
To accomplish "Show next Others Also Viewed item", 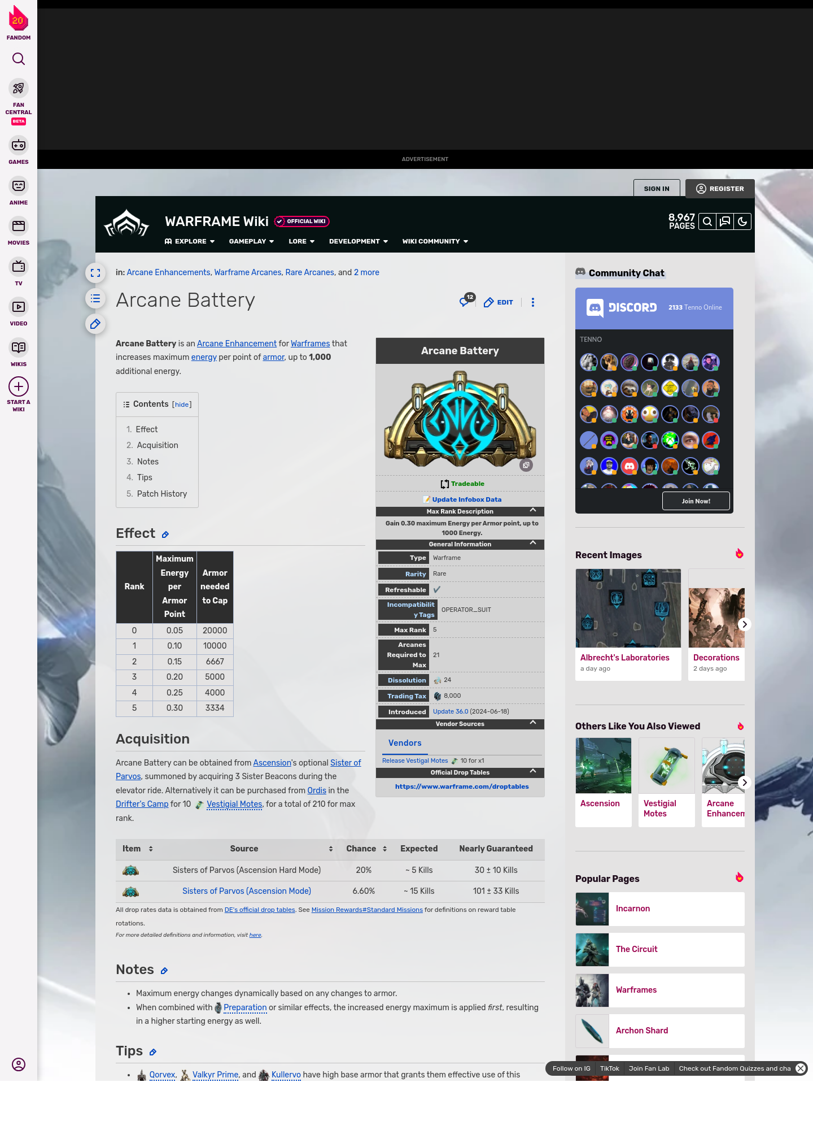I will tap(744, 783).
